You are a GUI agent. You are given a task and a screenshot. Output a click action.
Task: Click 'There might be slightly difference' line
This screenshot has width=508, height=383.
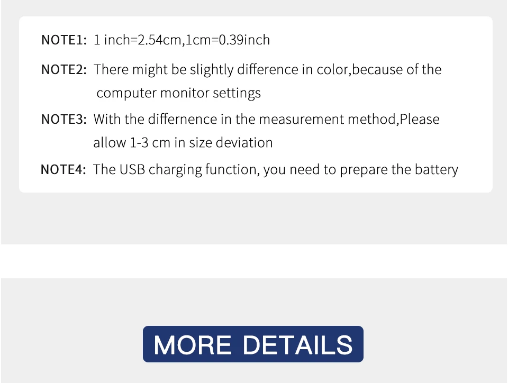[268, 70]
